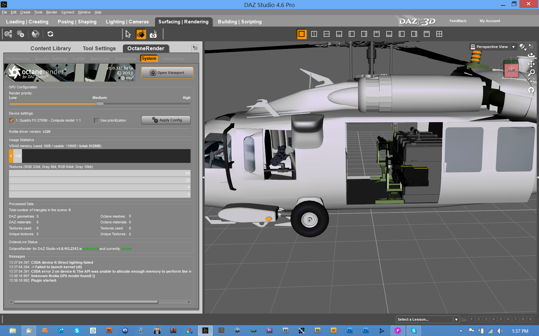Image resolution: width=539 pixels, height=336 pixels.
Task: Toggle the Quadro FX 2700M device checkbox
Action: tap(12, 120)
